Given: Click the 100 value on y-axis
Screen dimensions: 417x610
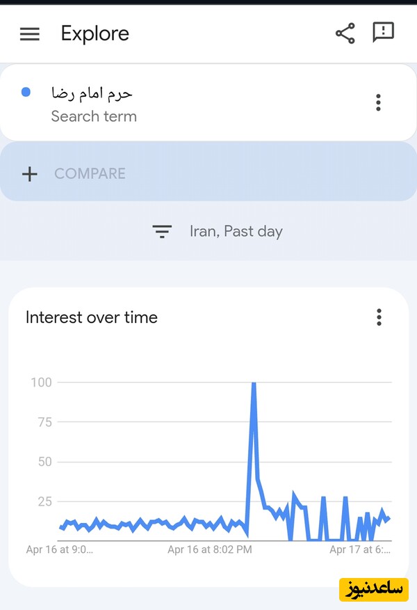Looking at the screenshot, I should pos(42,382).
